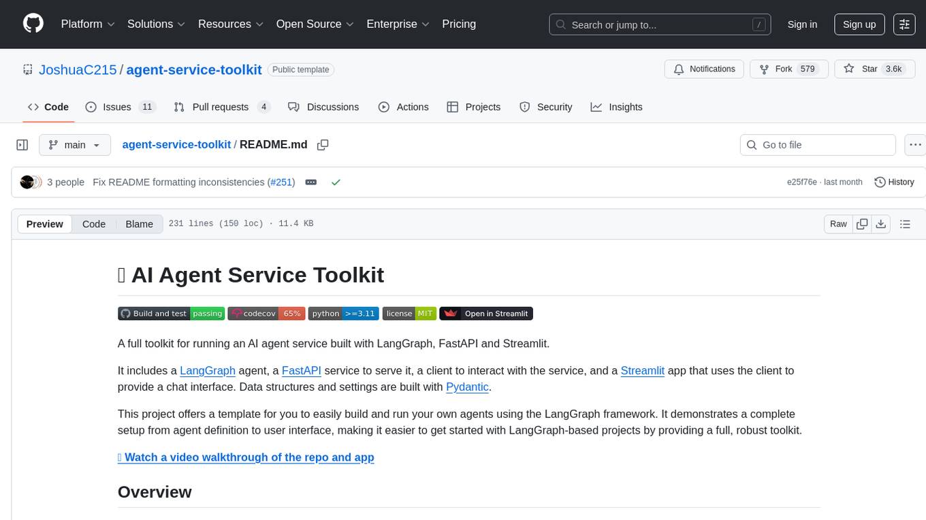Image resolution: width=926 pixels, height=520 pixels.
Task: Open file History
Action: pyautogui.click(x=894, y=182)
